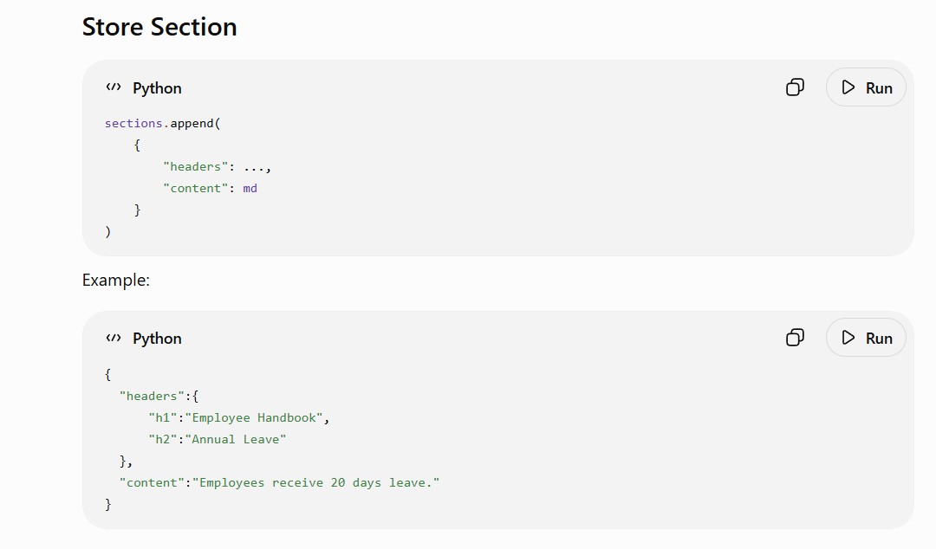
Task: Copy the example headers JSON block
Action: coord(795,338)
